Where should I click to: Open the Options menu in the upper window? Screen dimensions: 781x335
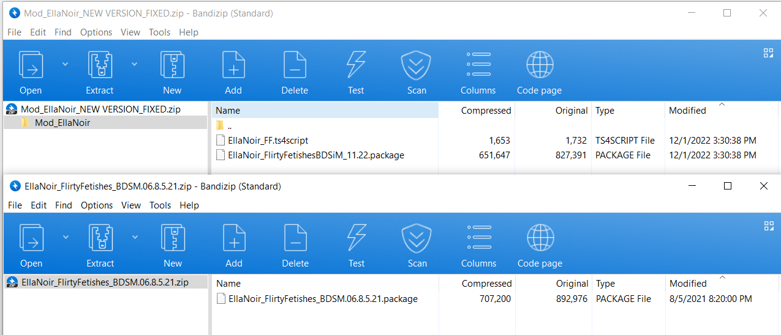(96, 32)
